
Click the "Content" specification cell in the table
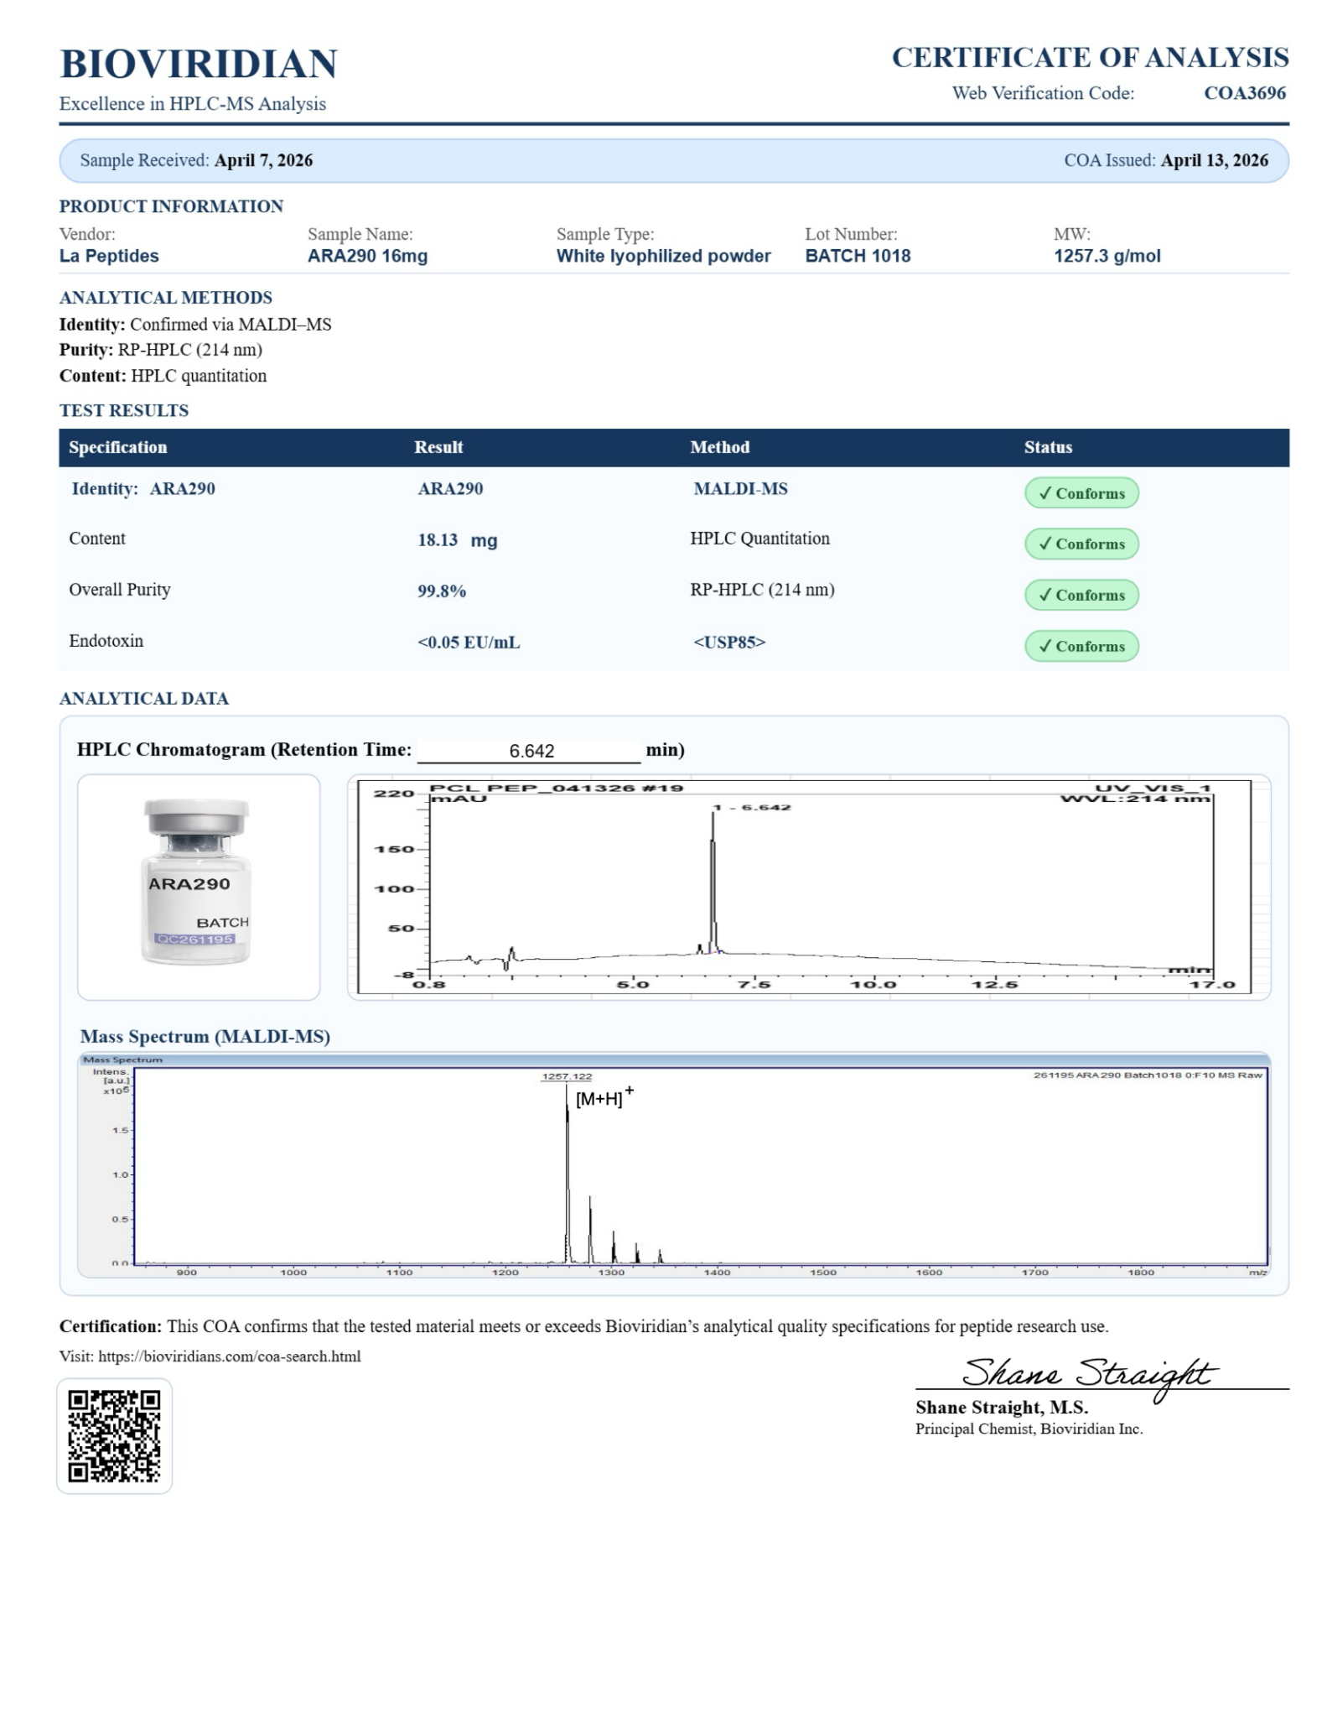click(x=97, y=539)
